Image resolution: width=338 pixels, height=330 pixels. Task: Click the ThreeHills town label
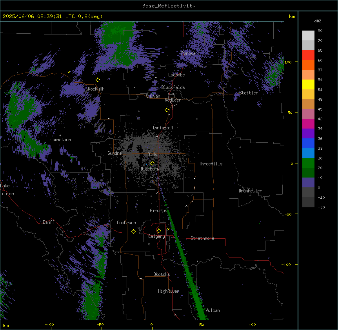(x=211, y=164)
